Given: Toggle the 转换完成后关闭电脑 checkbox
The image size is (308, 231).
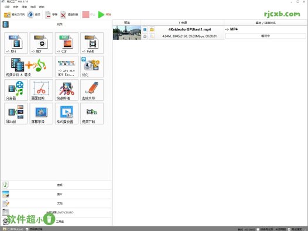Looking at the screenshot, I should click(258, 229).
